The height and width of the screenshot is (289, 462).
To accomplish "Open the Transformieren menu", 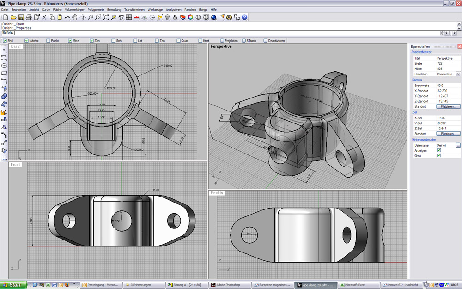I will click(x=134, y=9).
